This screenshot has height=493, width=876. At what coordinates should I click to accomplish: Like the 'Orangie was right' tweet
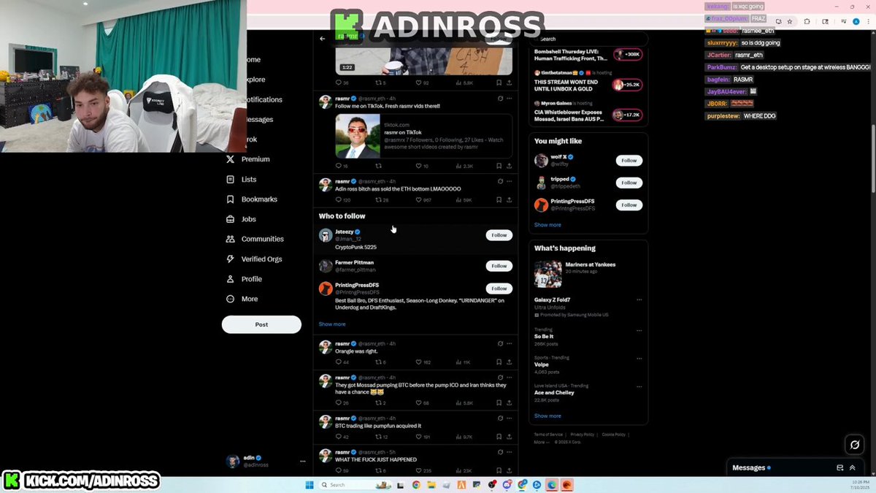point(418,362)
